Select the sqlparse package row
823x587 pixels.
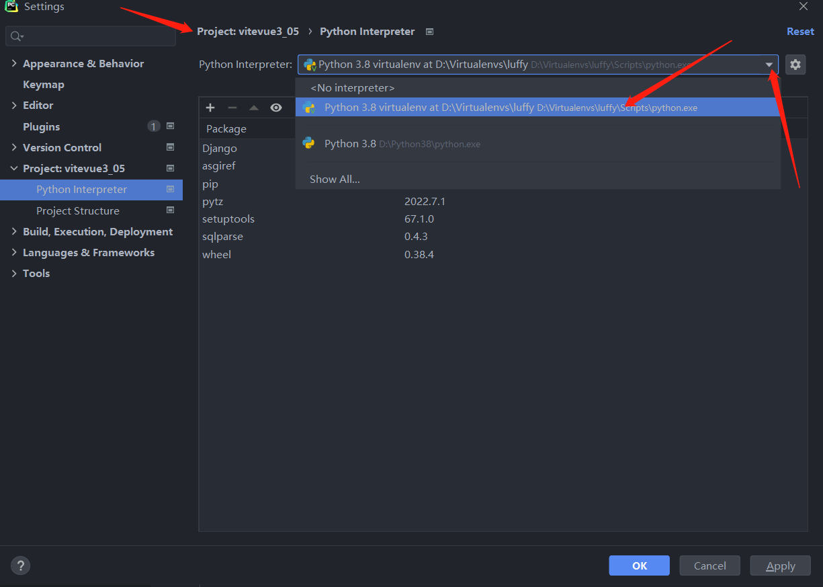pyautogui.click(x=503, y=237)
